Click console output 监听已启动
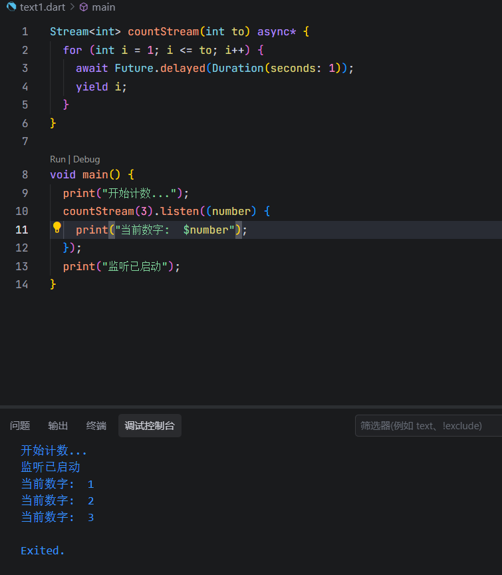 coord(51,467)
